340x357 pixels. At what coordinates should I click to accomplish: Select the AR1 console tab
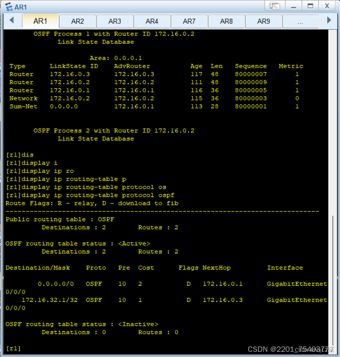pos(40,21)
